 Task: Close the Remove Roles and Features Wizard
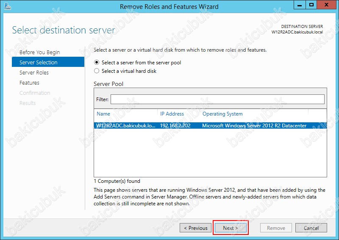(327, 5)
